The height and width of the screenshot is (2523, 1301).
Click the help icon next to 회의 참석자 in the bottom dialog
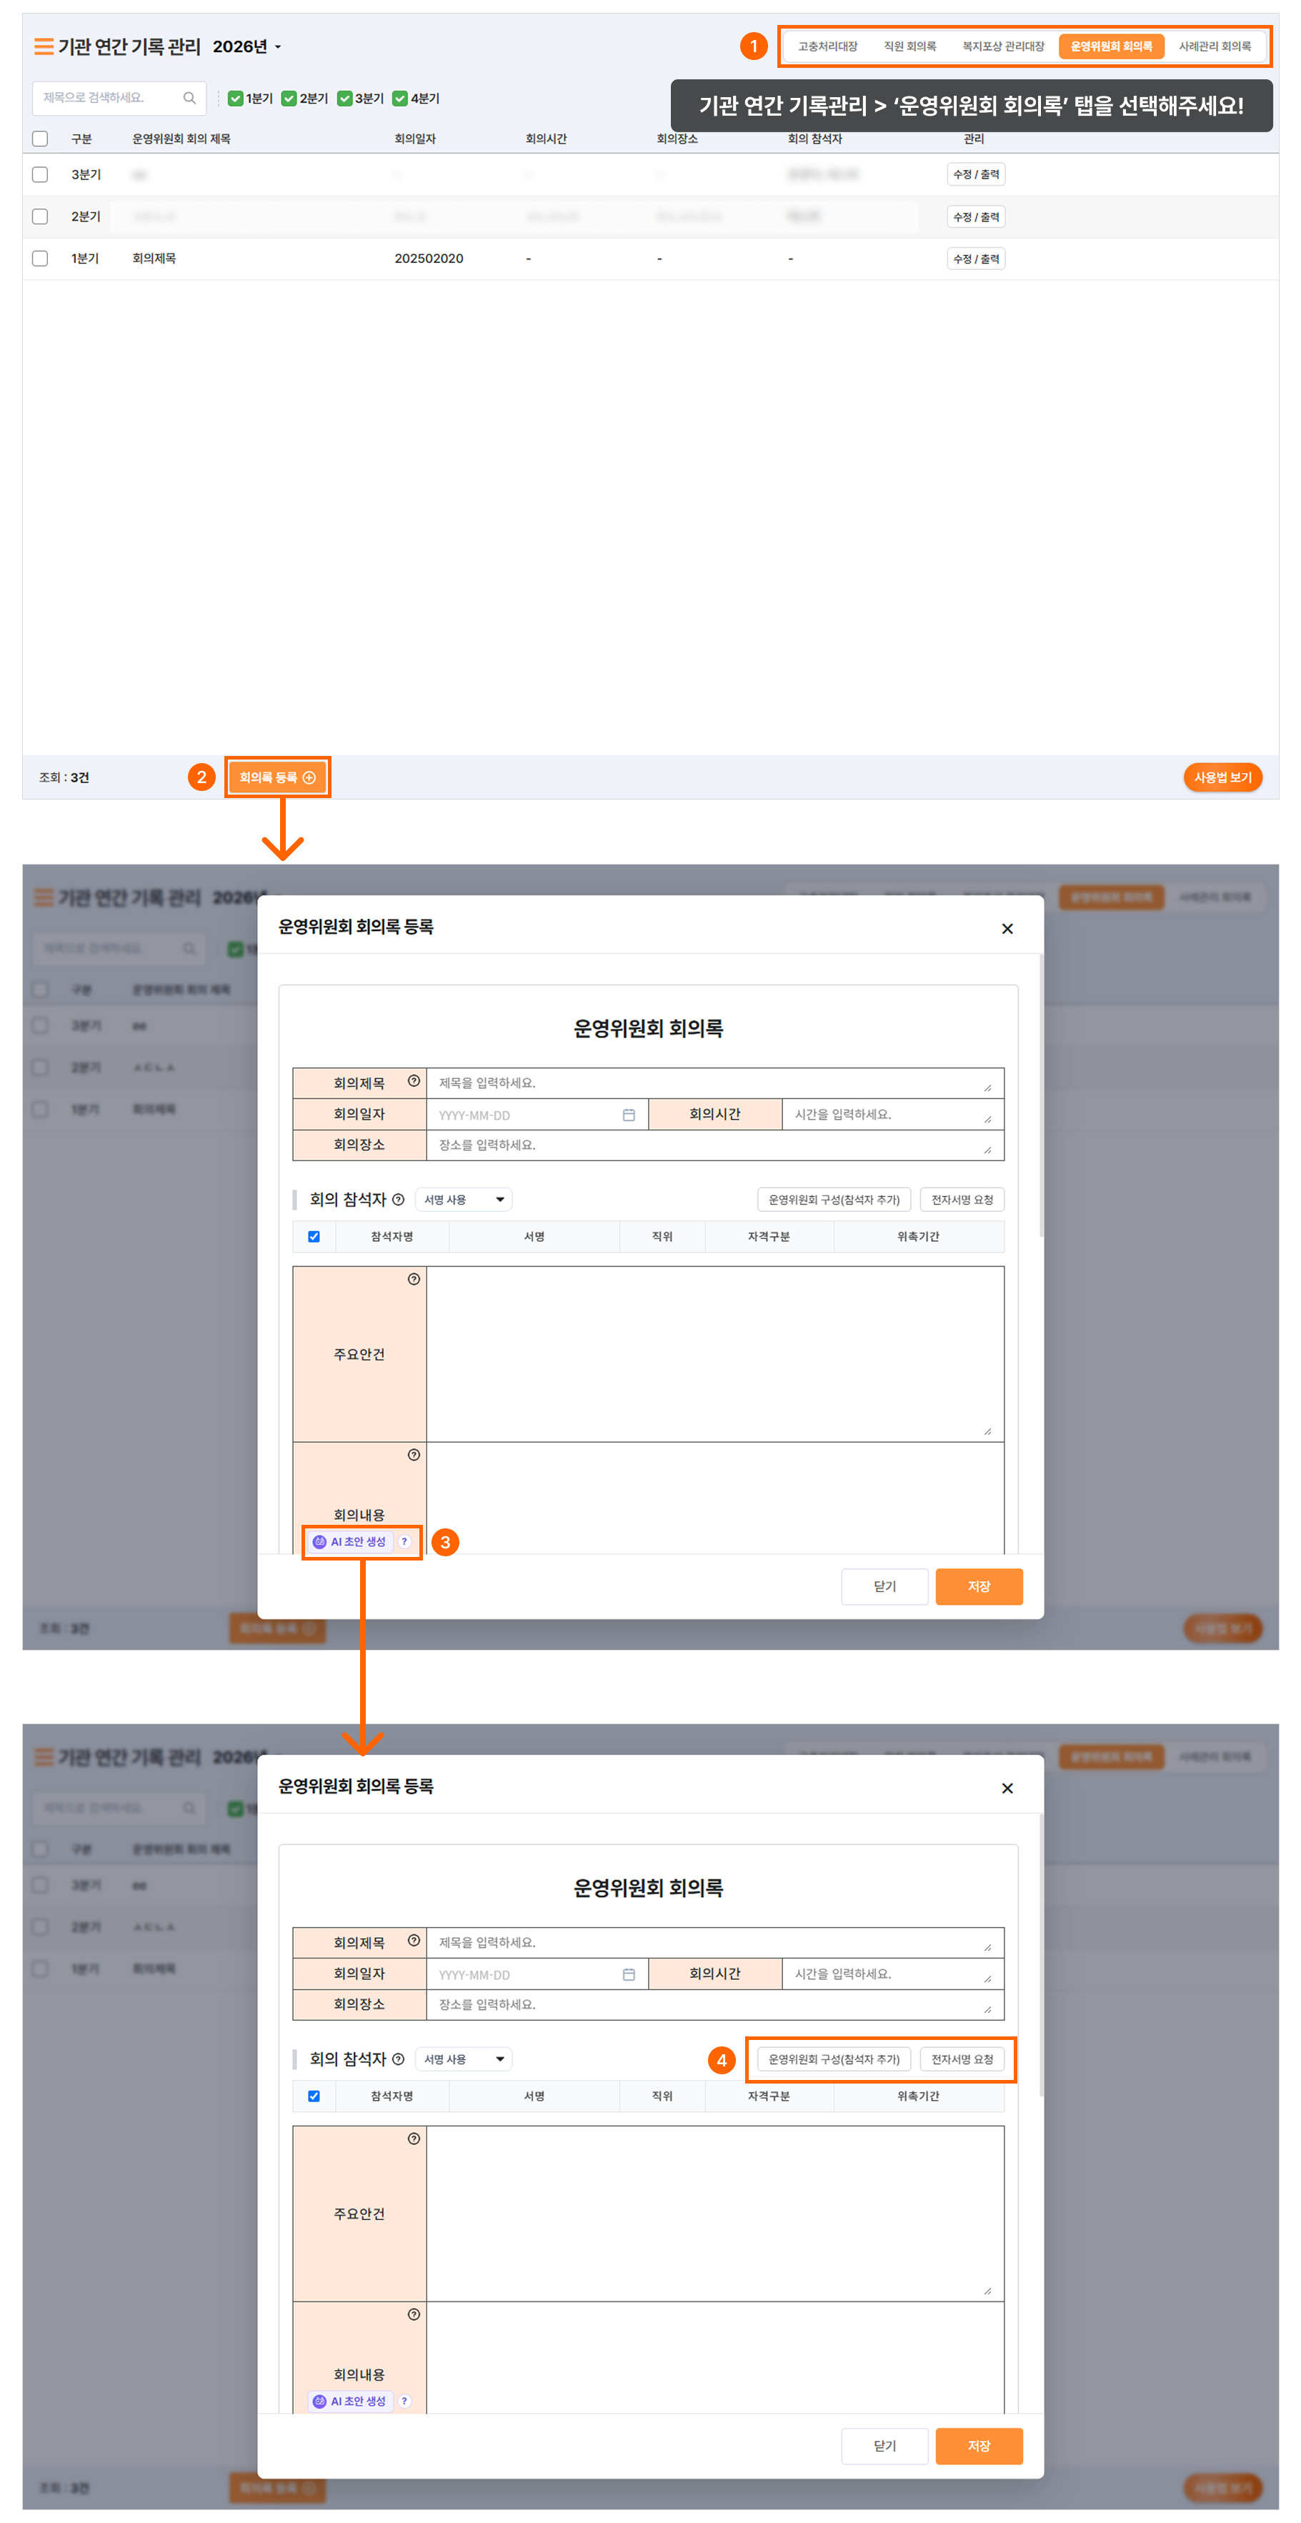[398, 2059]
